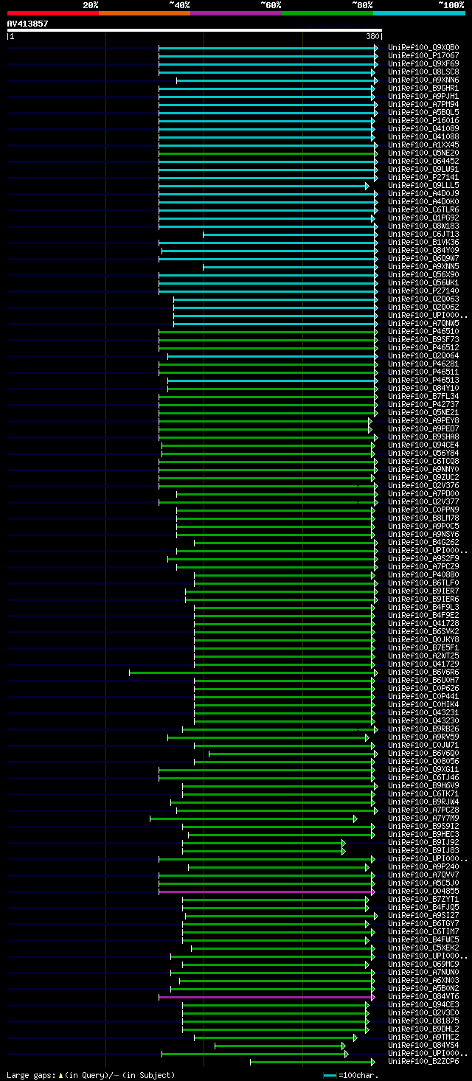Open hit UniRef100_Q8LSC8

click(423, 72)
